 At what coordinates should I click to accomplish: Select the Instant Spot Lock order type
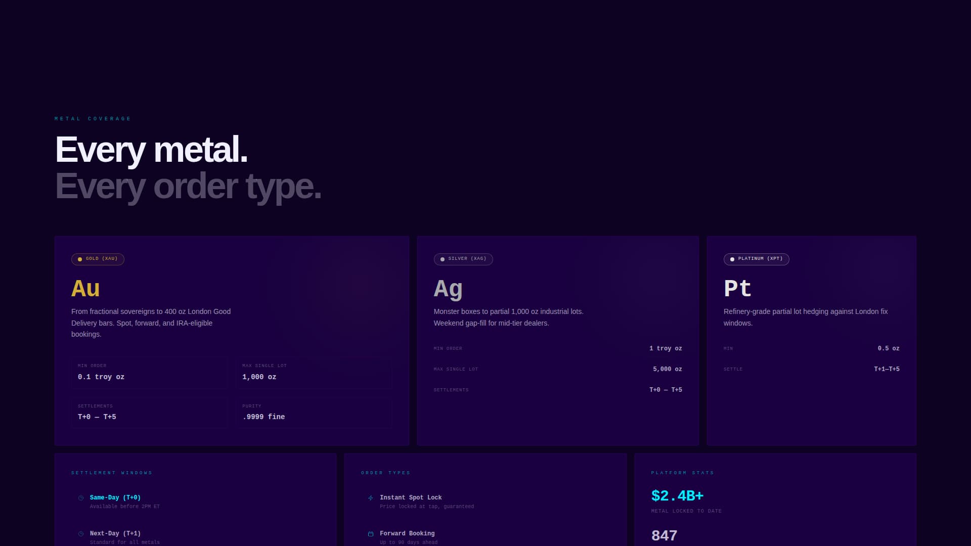pos(485,502)
